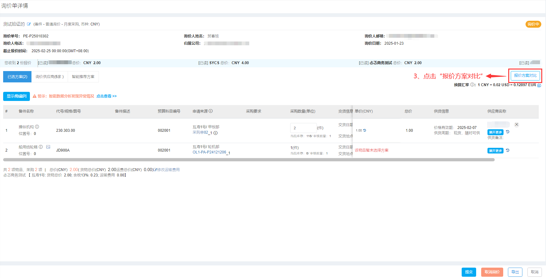Click inquiry date 2025-01-23

point(394,43)
